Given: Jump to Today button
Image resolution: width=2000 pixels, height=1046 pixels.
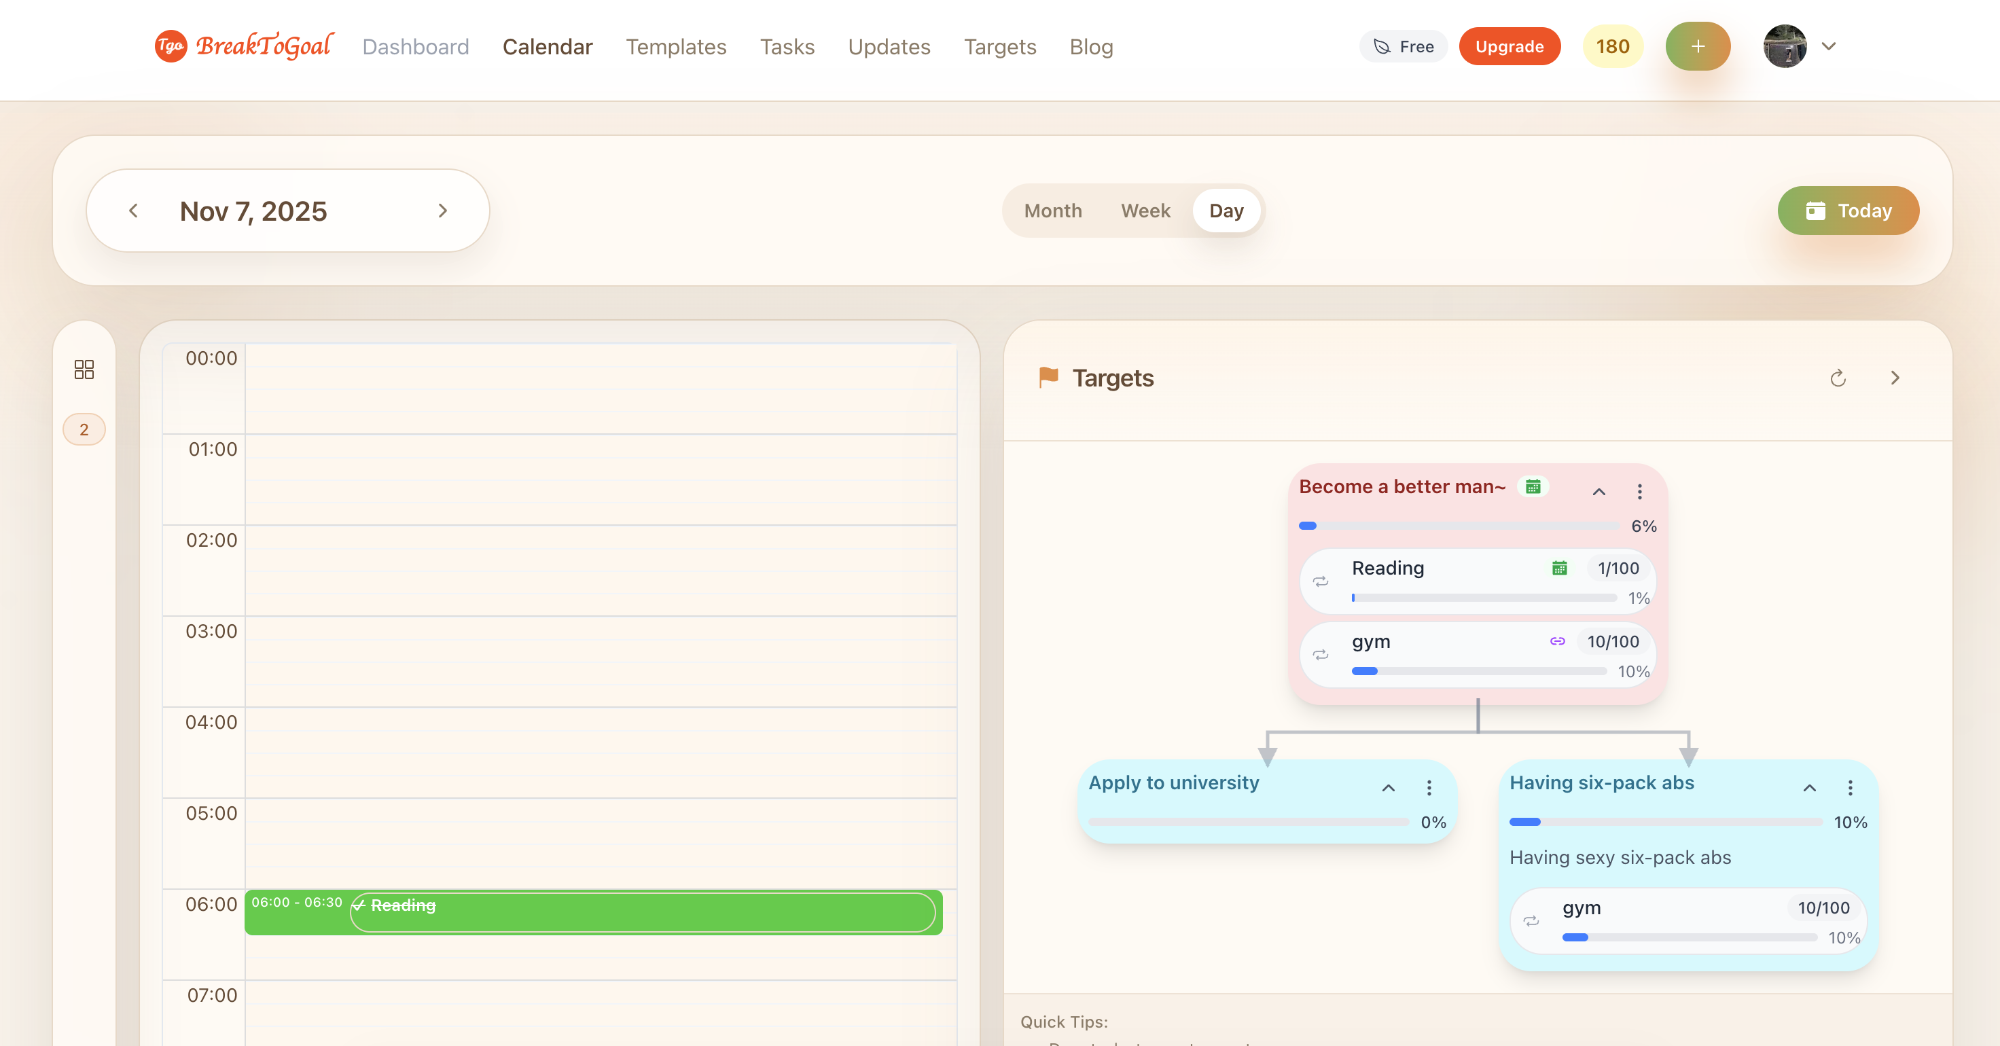Looking at the screenshot, I should [1848, 211].
